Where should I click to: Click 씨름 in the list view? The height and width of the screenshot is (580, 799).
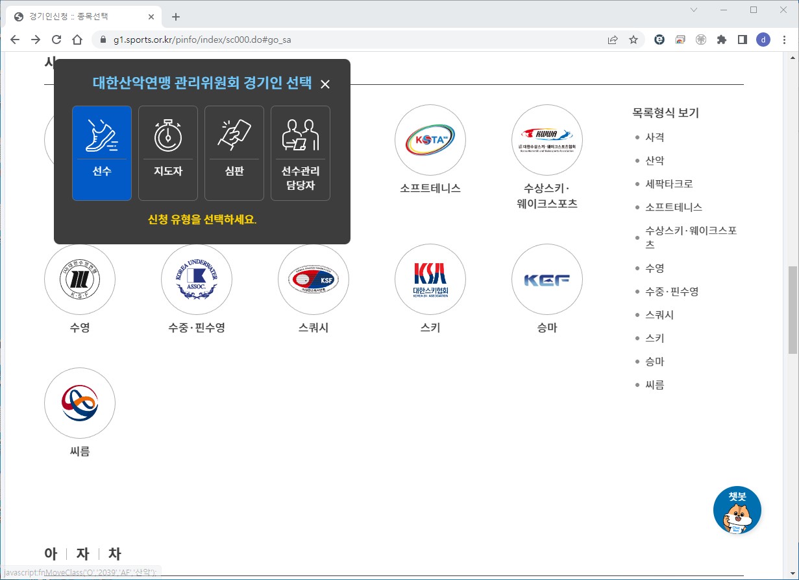click(x=654, y=385)
